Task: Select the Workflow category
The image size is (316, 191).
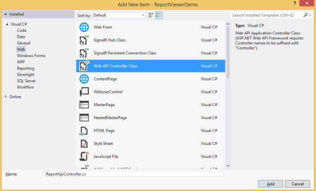Action: point(25,87)
